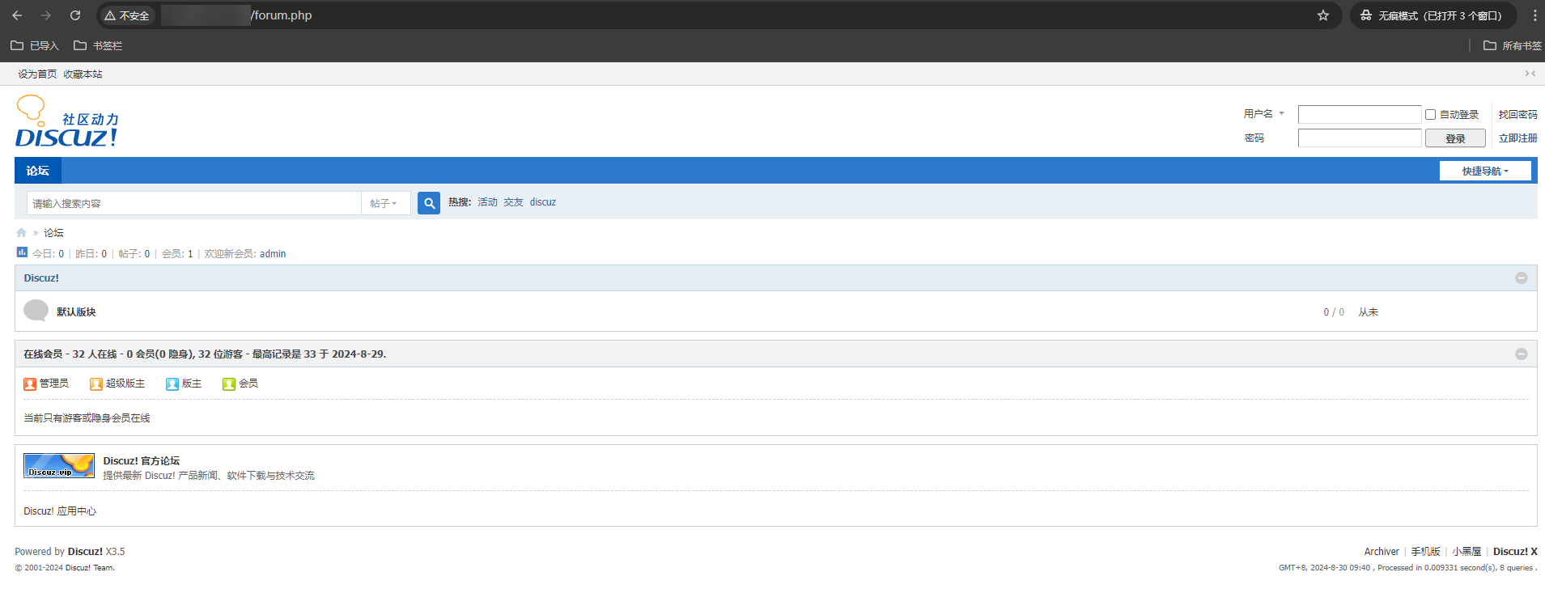Viewport: 1545px width, 606px height.
Task: Open the 所有书签 folder
Action: 1512,45
